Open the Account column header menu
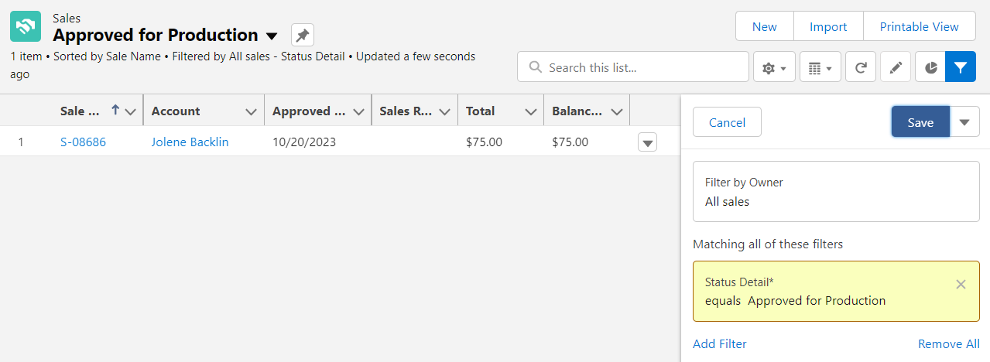The width and height of the screenshot is (990, 362). click(251, 111)
